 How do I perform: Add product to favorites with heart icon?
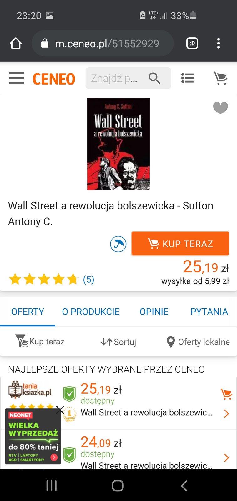tap(220, 108)
